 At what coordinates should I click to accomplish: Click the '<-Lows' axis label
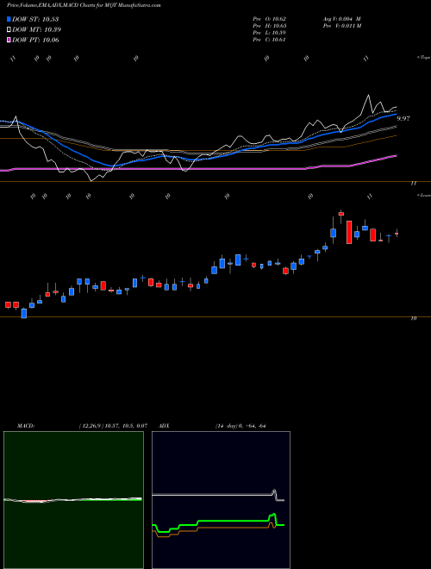[423, 195]
